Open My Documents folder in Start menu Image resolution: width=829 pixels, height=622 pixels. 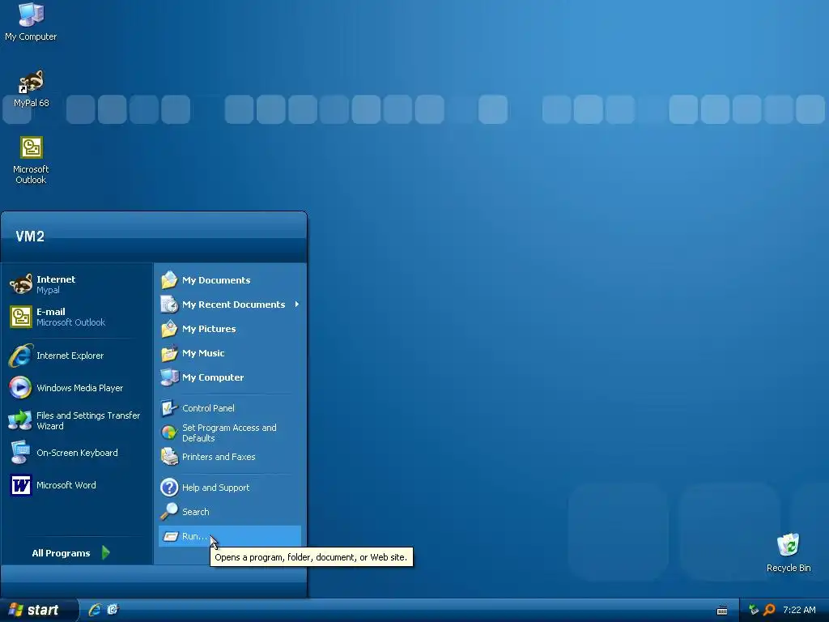(x=229, y=280)
